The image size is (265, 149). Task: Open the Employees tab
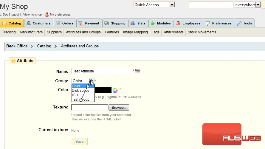(188, 23)
